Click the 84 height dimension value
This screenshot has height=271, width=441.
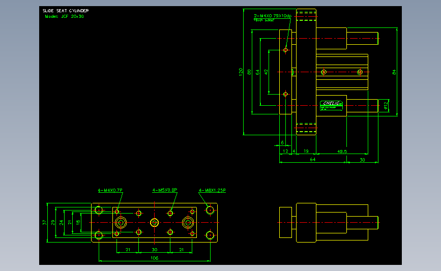394,72
